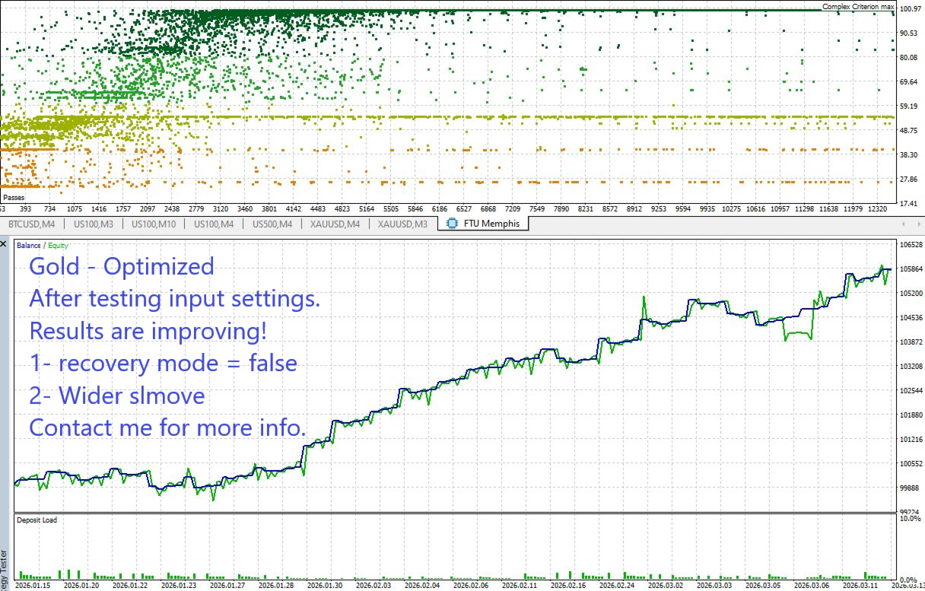This screenshot has height=591, width=925.
Task: Click the '2- Wider slmove' text line
Action: [x=117, y=396]
